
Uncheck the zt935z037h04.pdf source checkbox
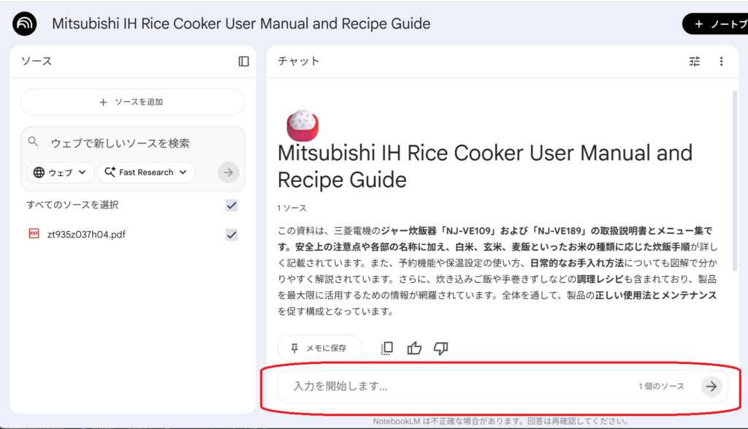(232, 235)
